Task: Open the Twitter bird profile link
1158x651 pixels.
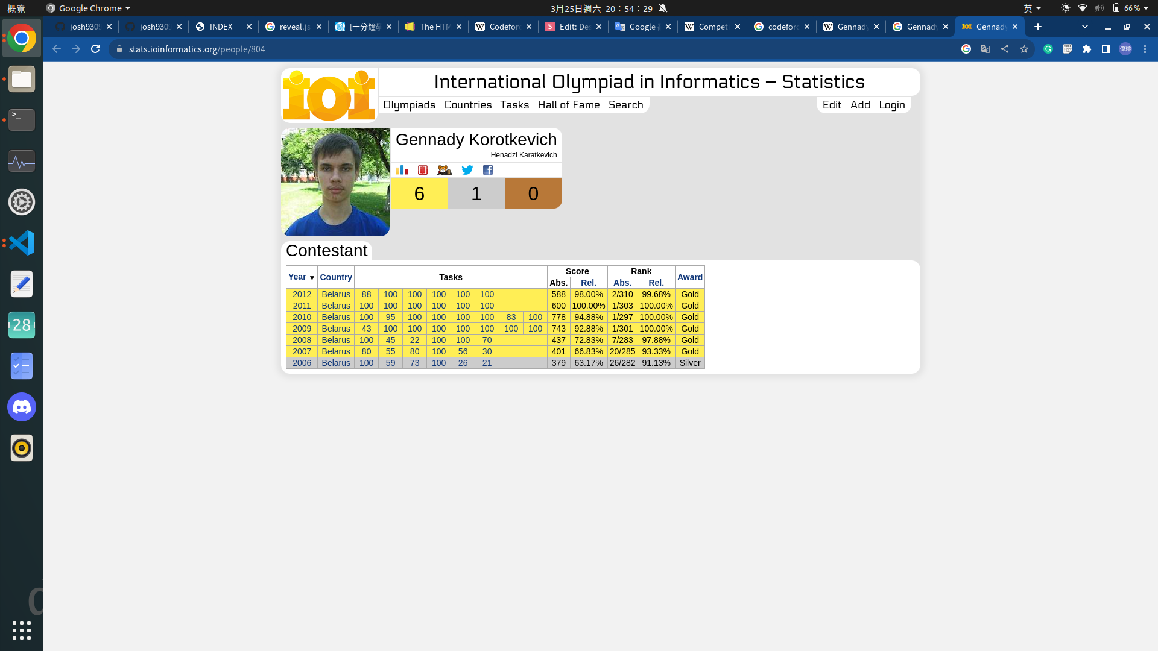Action: (x=467, y=170)
